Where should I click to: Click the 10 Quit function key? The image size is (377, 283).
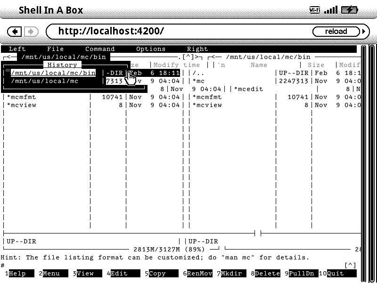point(338,274)
